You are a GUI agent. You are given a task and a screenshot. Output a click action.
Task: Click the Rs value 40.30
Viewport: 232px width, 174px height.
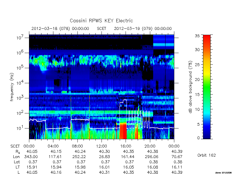click(104, 151)
